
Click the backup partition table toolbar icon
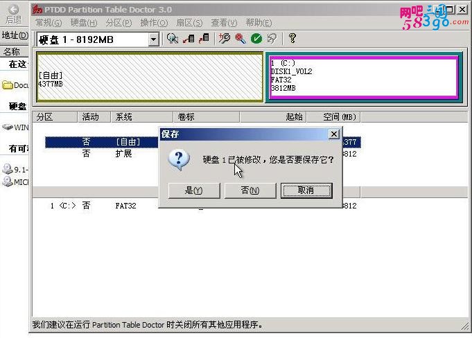[189, 39]
